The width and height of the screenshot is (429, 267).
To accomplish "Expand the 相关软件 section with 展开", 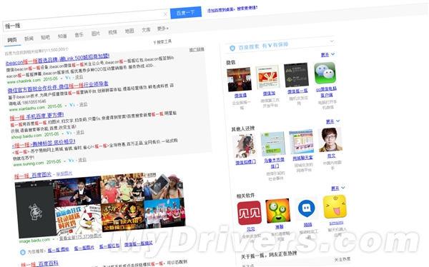I will coord(338,188).
